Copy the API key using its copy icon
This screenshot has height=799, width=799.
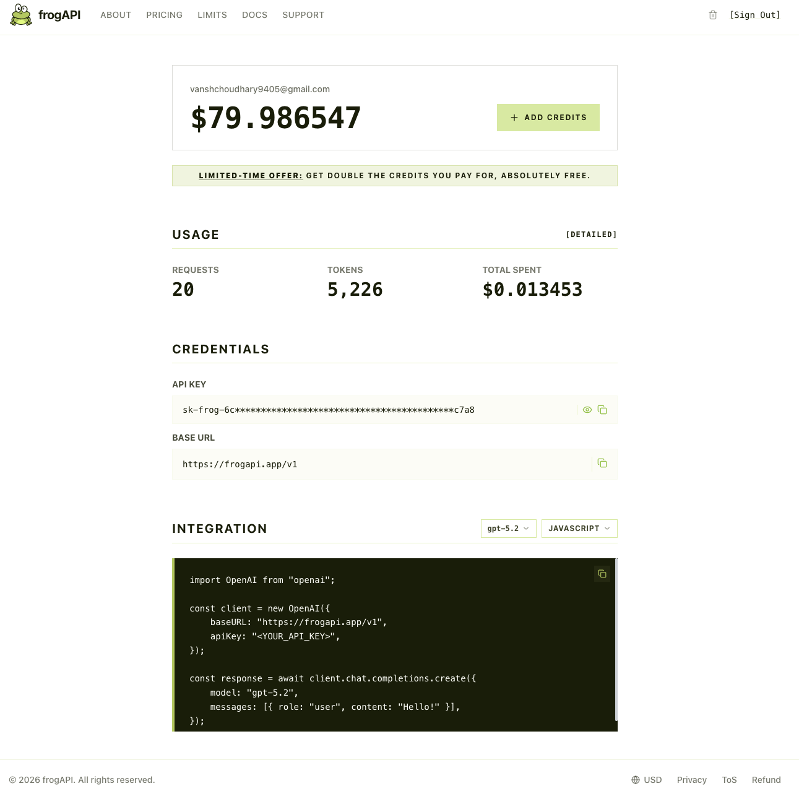tap(602, 410)
